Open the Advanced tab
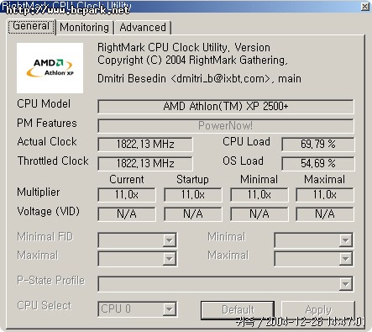The image size is (372, 332). click(x=143, y=28)
